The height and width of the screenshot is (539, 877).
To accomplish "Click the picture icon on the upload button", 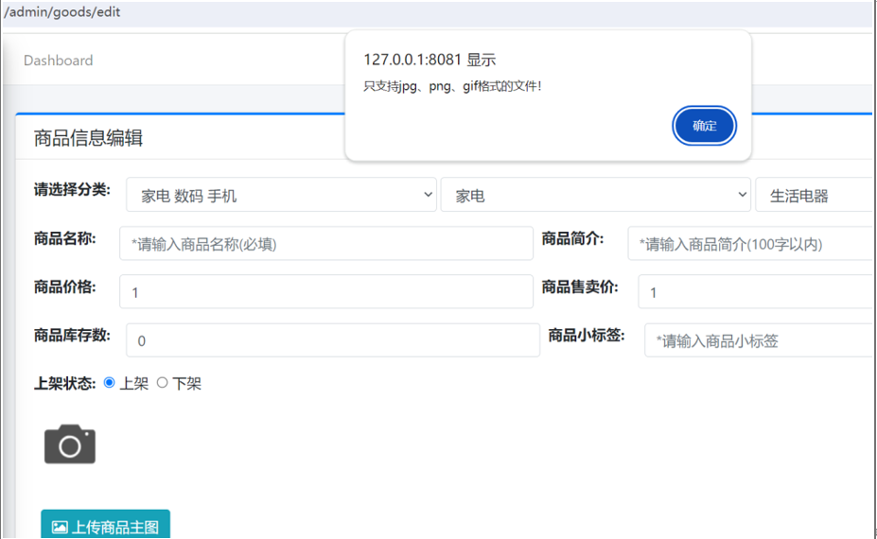I will [x=60, y=527].
